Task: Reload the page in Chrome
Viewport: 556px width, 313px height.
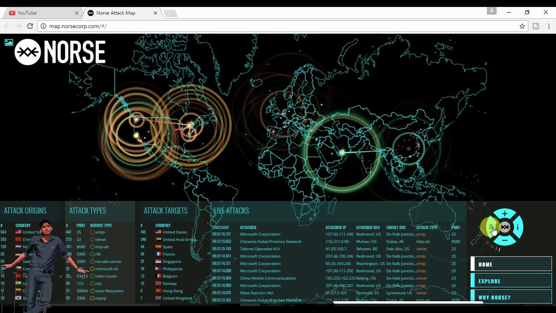Action: tap(30, 26)
